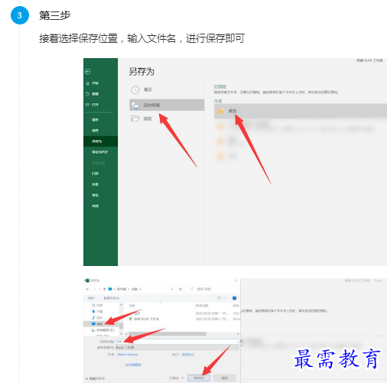Click the Save button in dialog
The image size is (387, 383).
(x=199, y=378)
